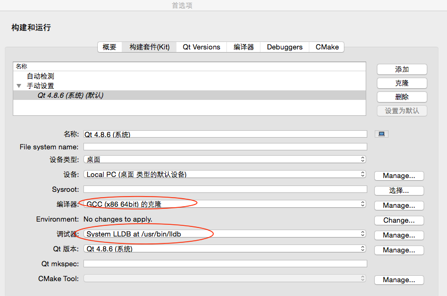This screenshot has width=447, height=296.
Task: Click Manage button for 设备
Action: [x=399, y=176]
